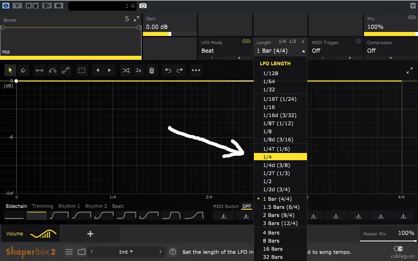Open the help question mark

[173, 252]
